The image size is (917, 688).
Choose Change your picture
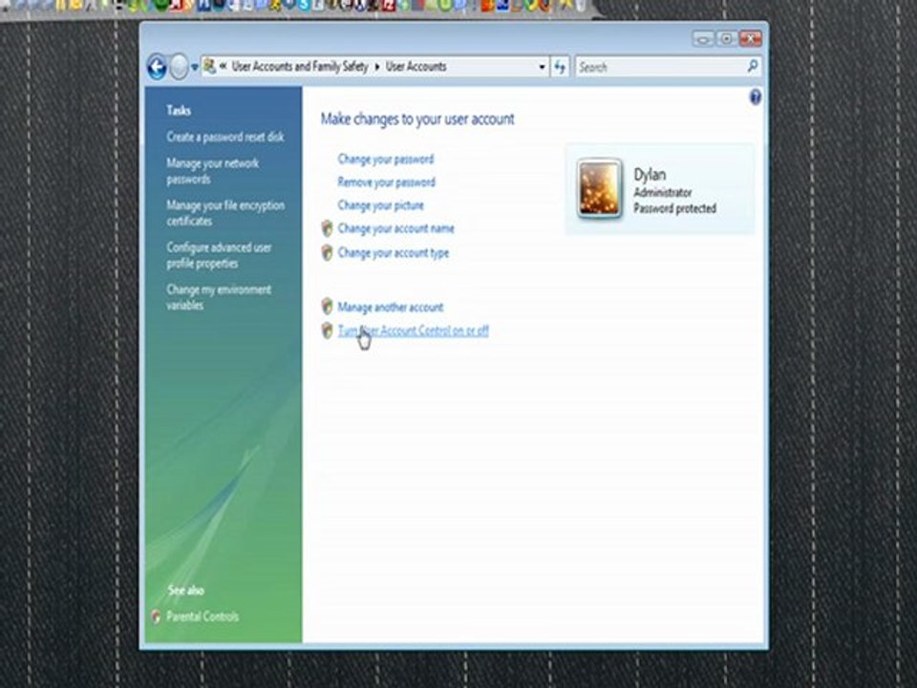point(380,205)
